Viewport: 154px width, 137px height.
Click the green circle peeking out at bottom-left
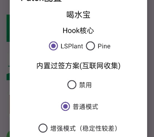tap(8, 134)
